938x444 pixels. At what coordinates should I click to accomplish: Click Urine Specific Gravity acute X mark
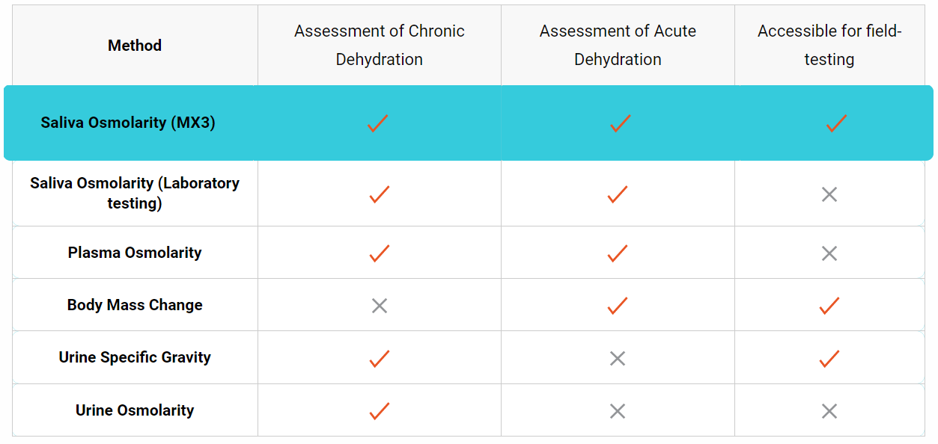tap(618, 359)
